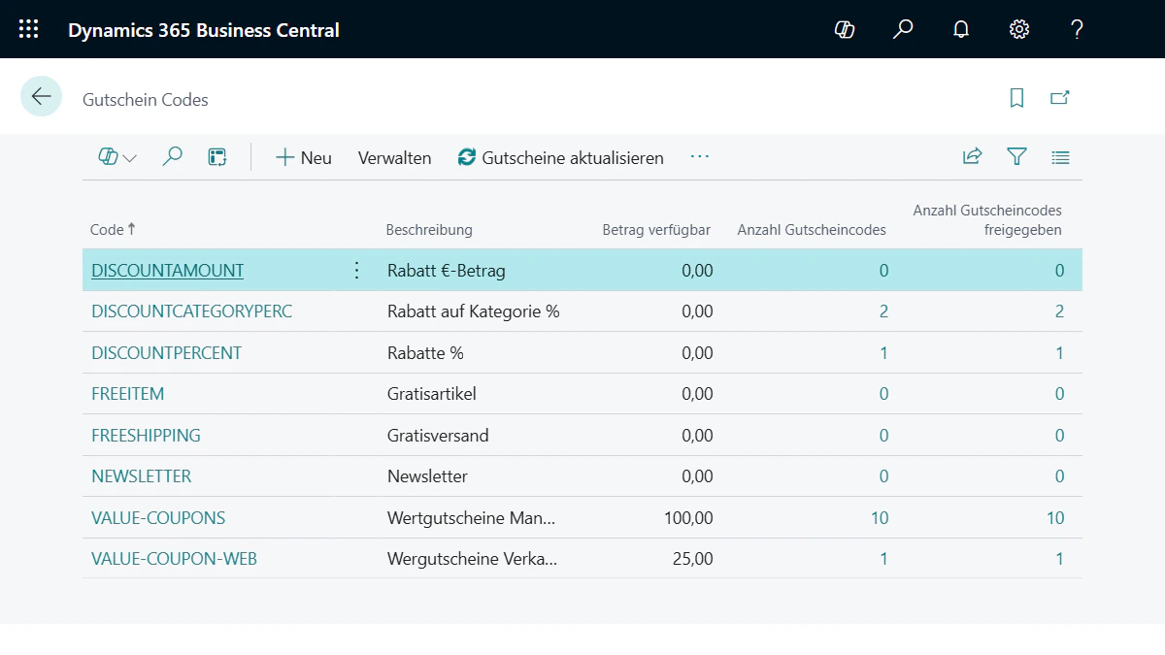Change the list layout view icon
Viewport: 1165px width, 655px height.
1060,156
